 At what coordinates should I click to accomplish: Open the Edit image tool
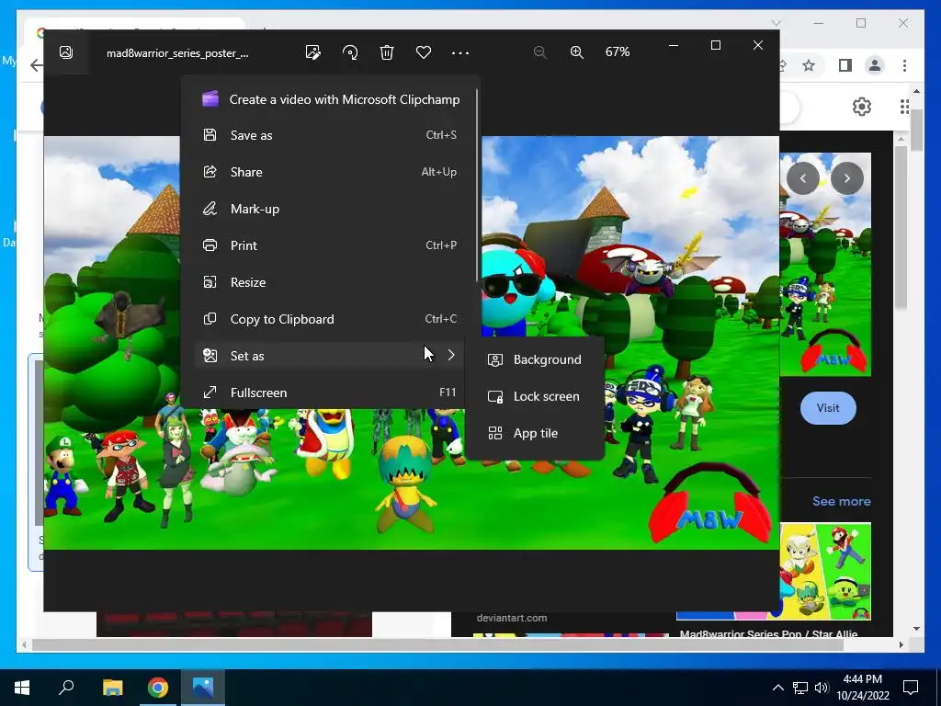[312, 52]
